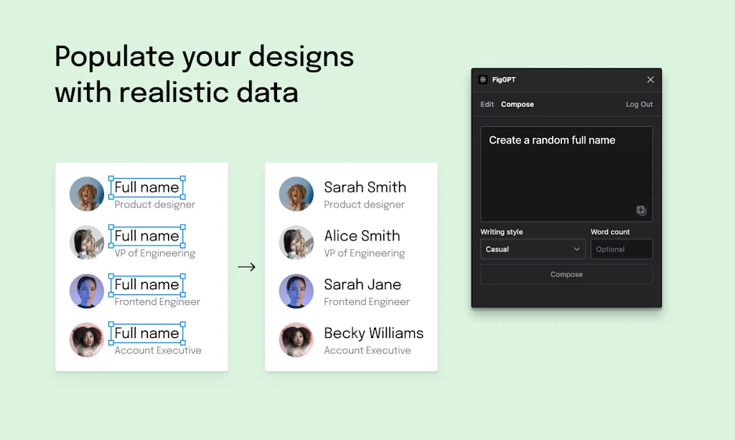Image resolution: width=735 pixels, height=440 pixels.
Task: Select the Full name field above VP of Engineering
Action: [147, 235]
